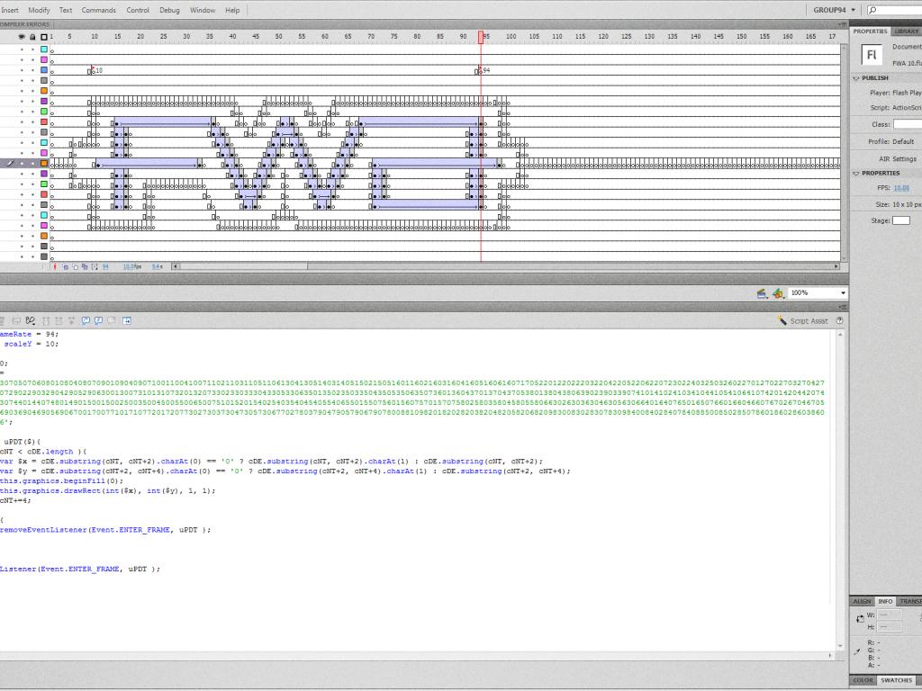Click the Stage color swatch
Screen dimensions: 922x691
900,220
